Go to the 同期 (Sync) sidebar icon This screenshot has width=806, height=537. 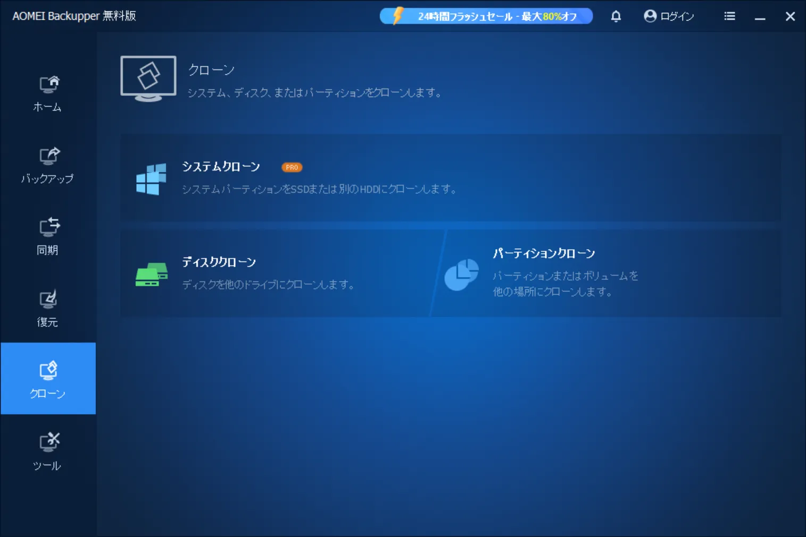coord(48,228)
